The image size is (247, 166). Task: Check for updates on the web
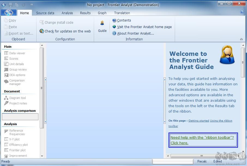[x=67, y=31]
